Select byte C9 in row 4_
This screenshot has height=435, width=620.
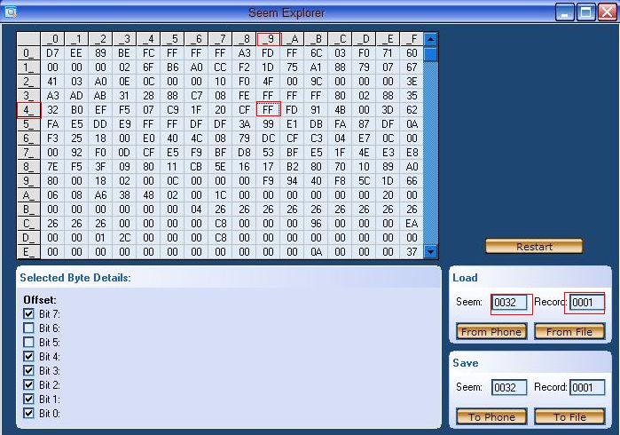tap(172, 110)
